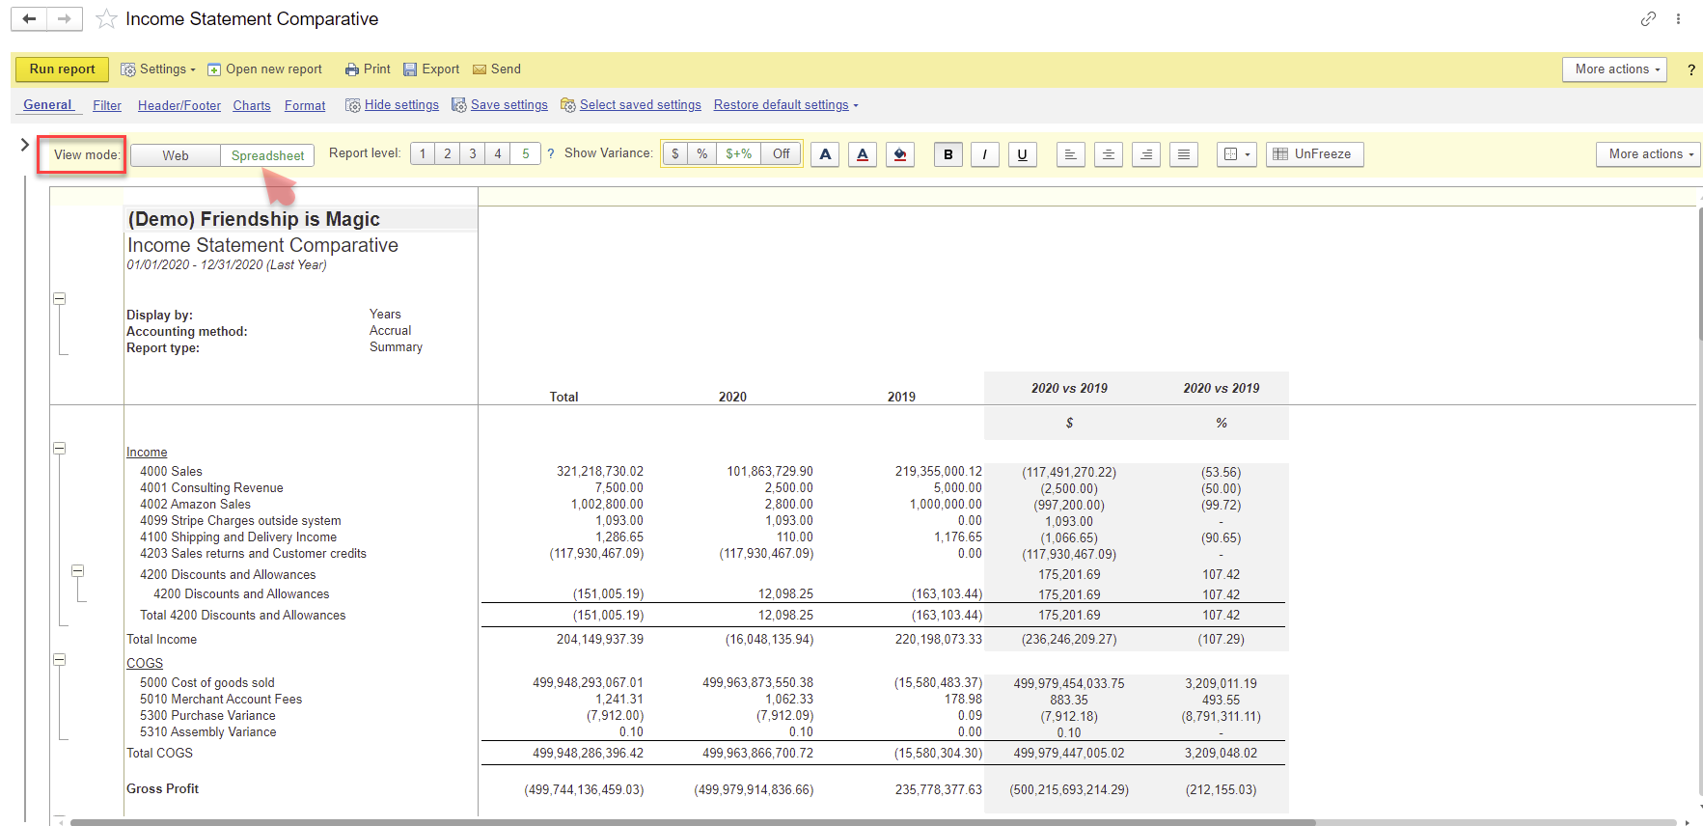
Task: Choose the font color A icon
Action: pyautogui.click(x=863, y=154)
